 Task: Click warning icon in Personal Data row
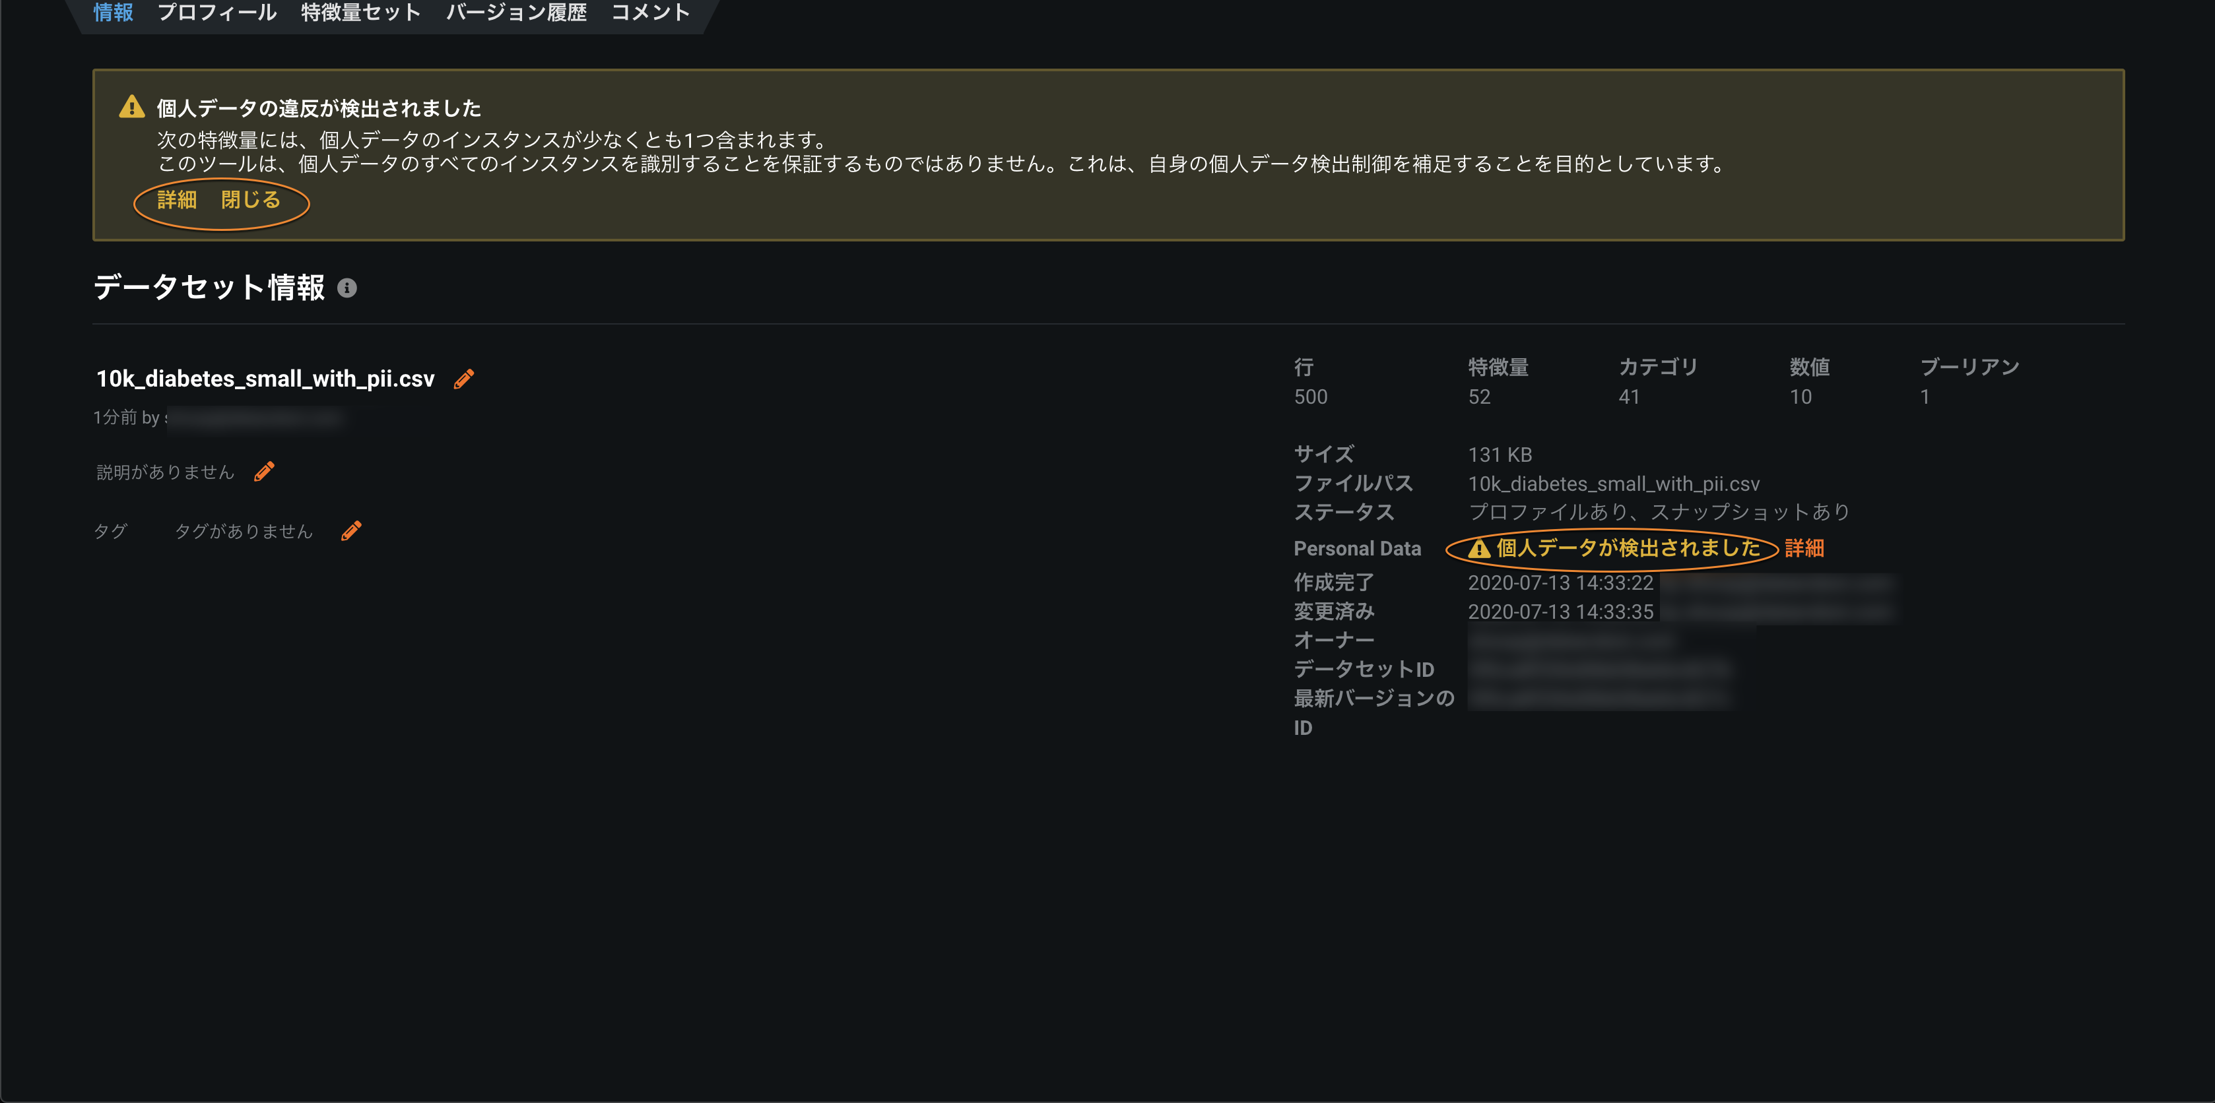tap(1478, 548)
